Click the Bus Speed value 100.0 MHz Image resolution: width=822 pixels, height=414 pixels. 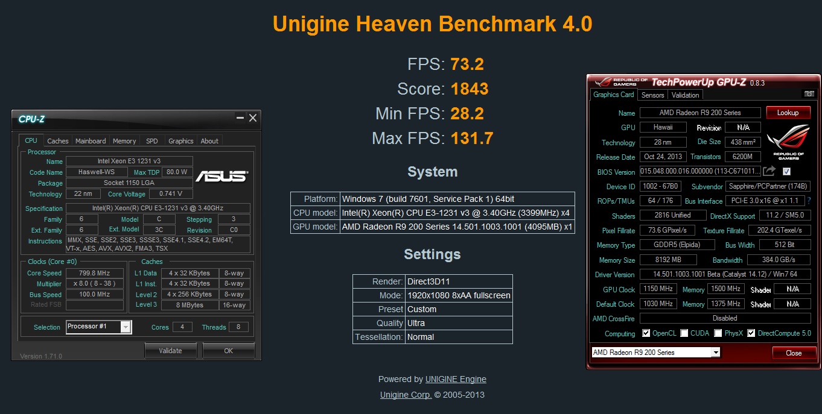coord(94,295)
